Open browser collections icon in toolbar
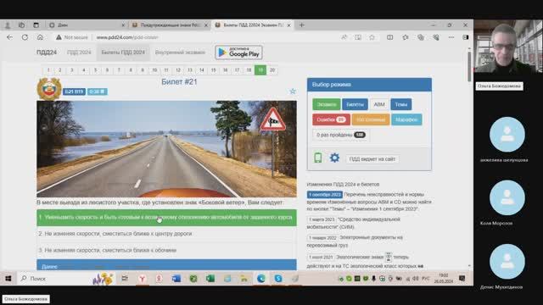 click(x=421, y=37)
